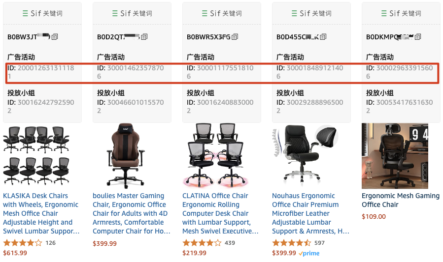Viewport: 443px width, 262px height.
Task: Click the brown boulies gaming chair image
Action: click(126, 156)
